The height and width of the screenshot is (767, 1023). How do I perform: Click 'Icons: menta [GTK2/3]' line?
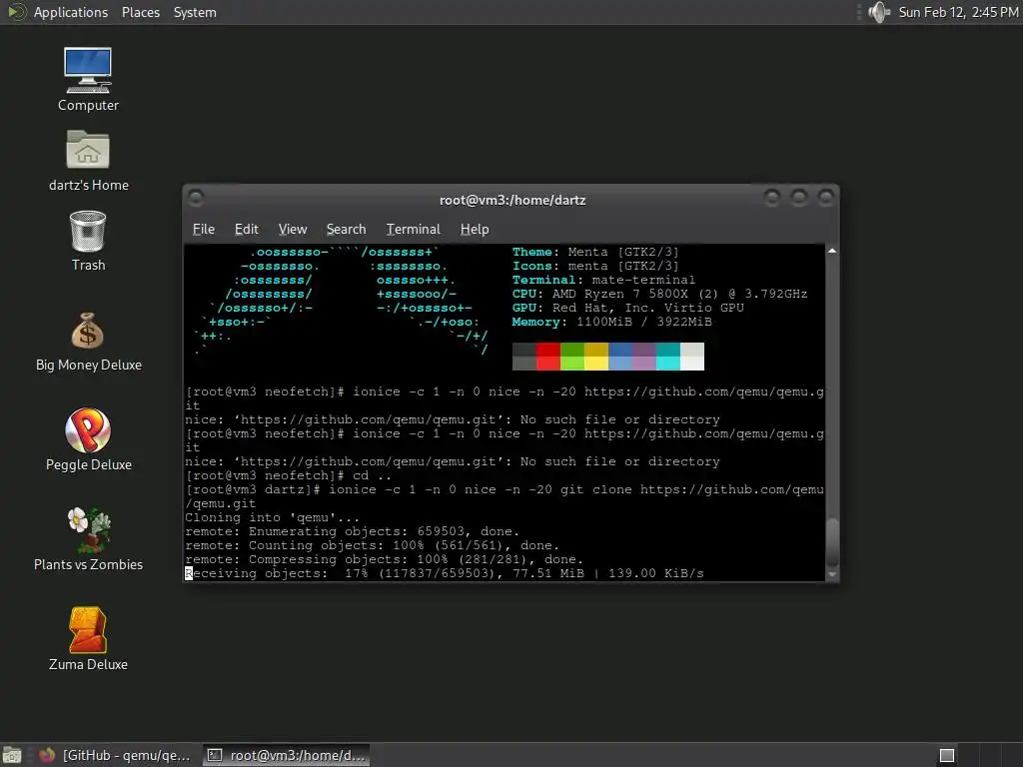click(595, 266)
